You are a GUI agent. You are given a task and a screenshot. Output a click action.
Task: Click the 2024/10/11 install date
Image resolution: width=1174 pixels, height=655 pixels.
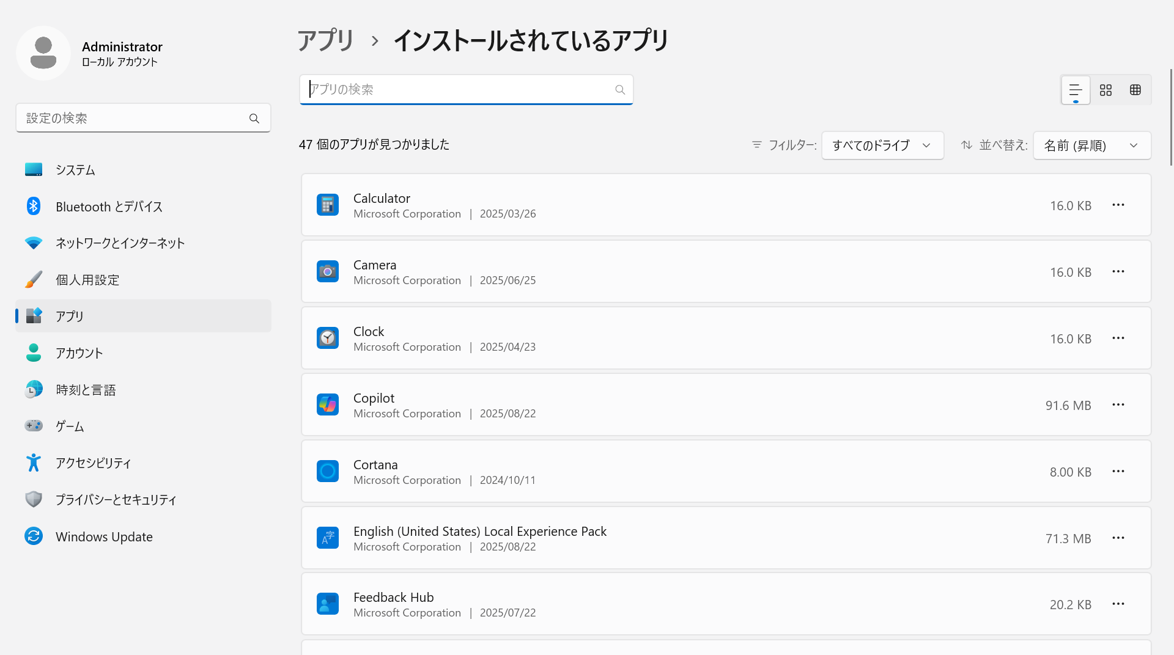pos(508,480)
